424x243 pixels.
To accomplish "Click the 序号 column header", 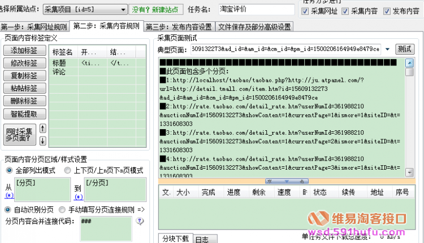I will (404, 192).
